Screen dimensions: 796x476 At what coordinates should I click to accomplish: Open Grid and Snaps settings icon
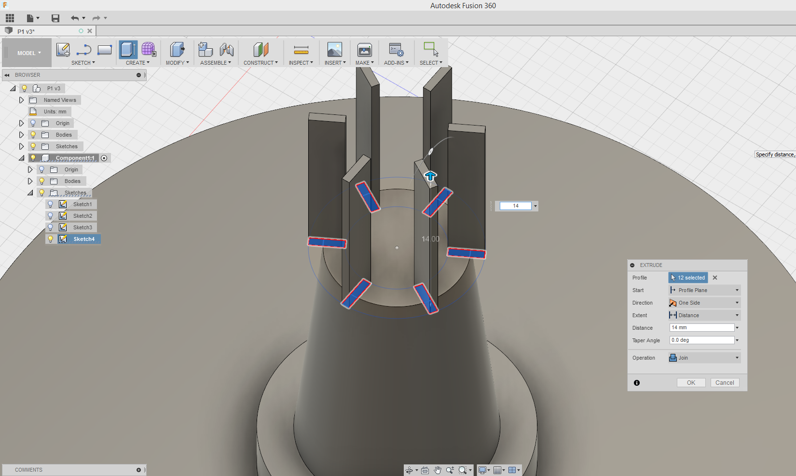pyautogui.click(x=497, y=470)
